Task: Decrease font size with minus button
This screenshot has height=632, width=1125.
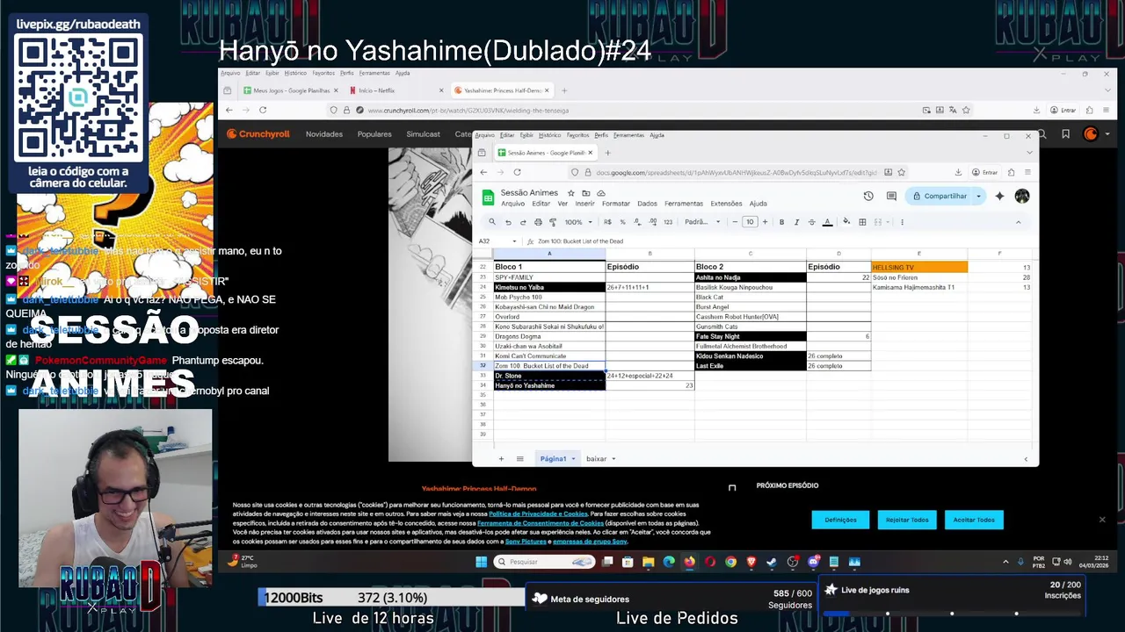Action: click(735, 222)
